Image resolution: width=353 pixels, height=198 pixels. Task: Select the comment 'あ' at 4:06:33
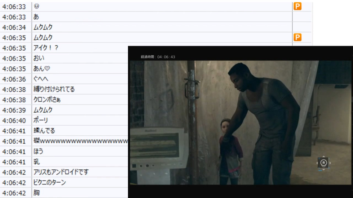(36, 17)
